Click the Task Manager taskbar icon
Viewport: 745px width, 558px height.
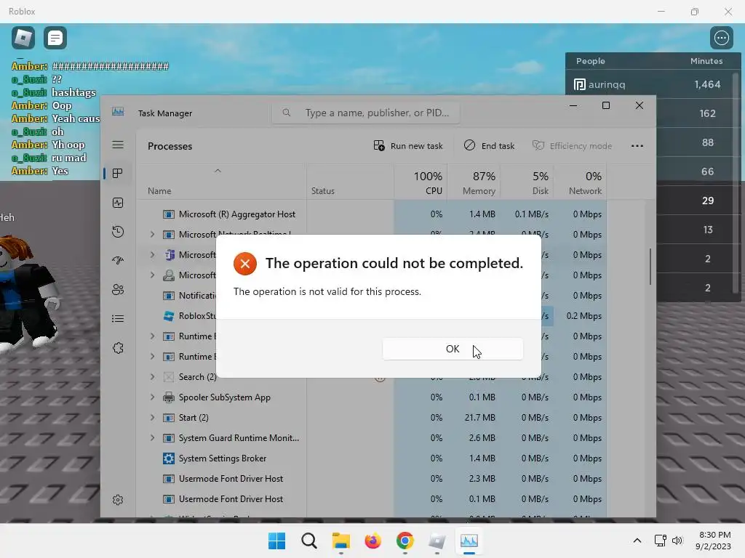pos(469,541)
